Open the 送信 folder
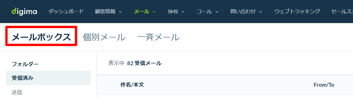353x98 pixels. click(x=17, y=92)
